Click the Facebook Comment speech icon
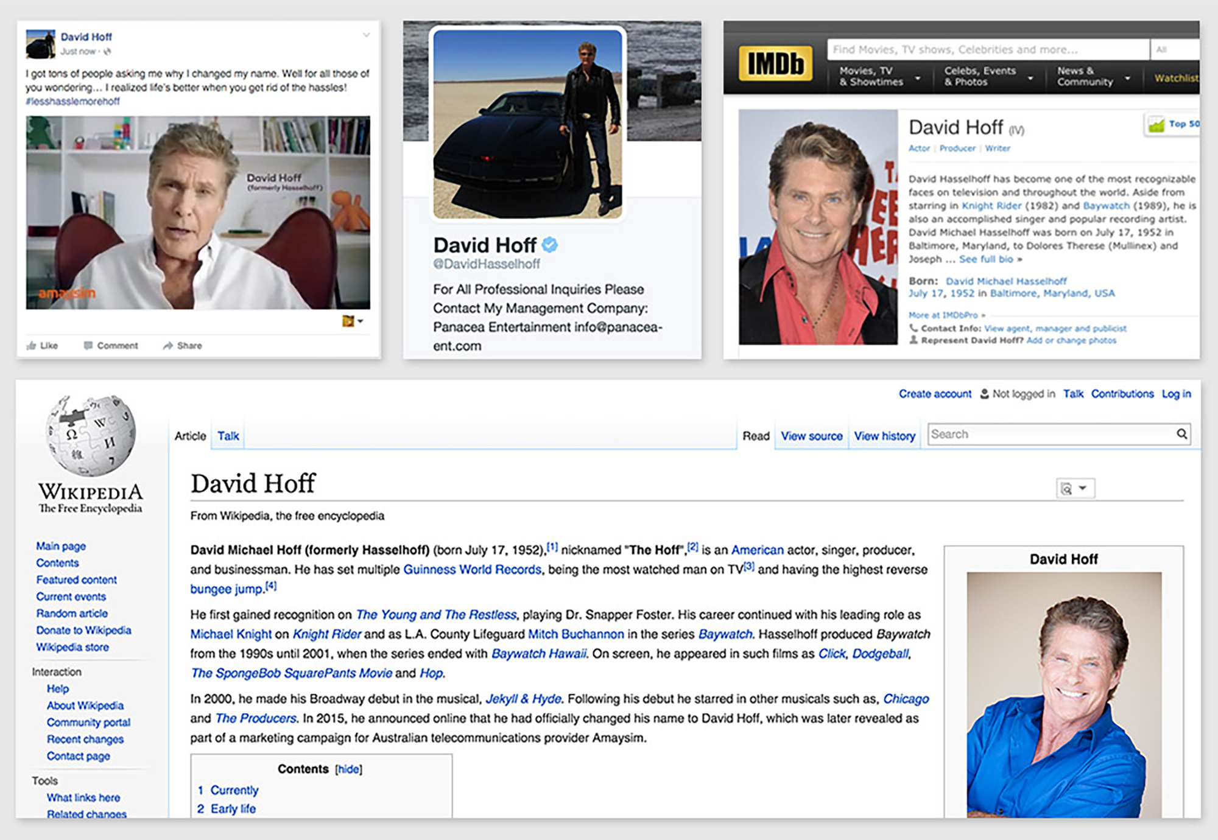 coord(88,346)
